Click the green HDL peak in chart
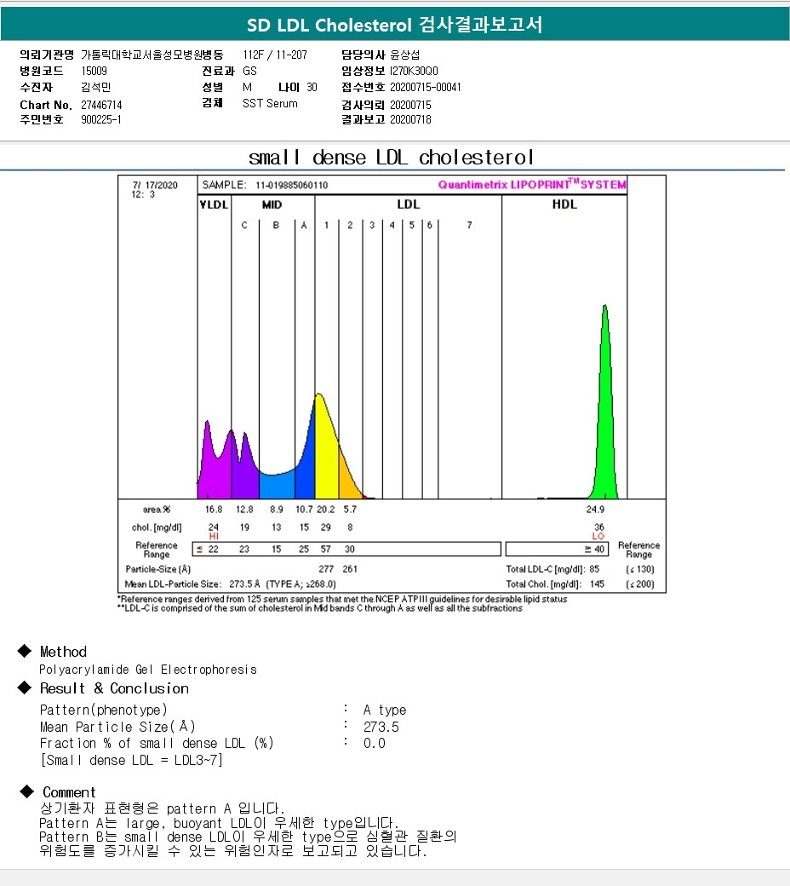790x886 pixels. point(604,418)
